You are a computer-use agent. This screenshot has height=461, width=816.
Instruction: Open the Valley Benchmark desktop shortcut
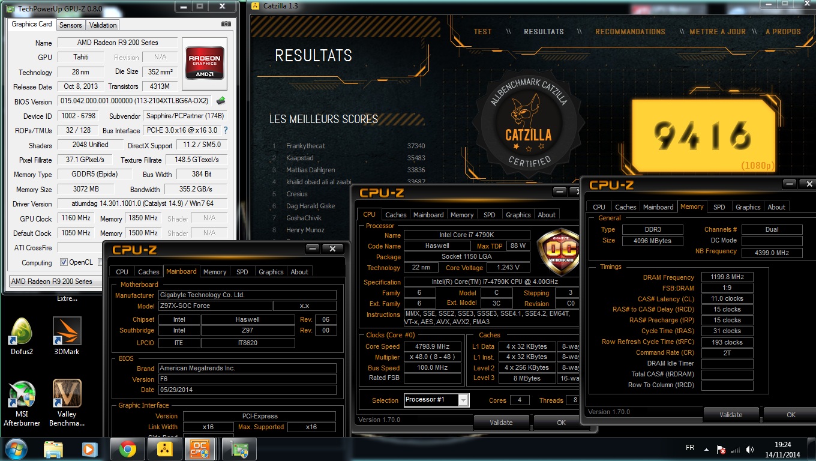tap(67, 403)
